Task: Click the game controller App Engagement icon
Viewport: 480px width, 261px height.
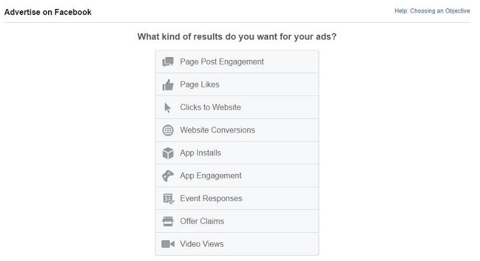Action: [168, 176]
